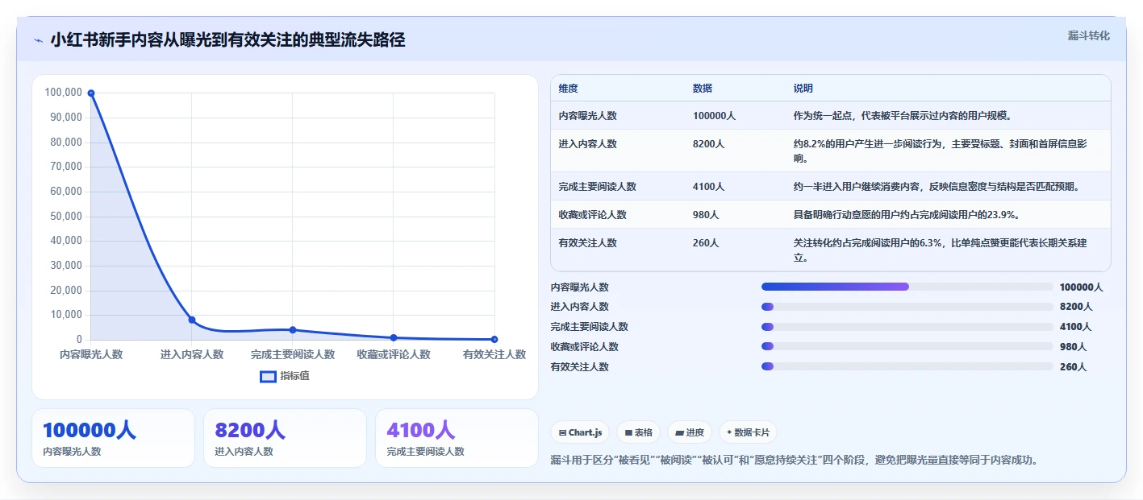Click progress value 100000人 beside the bar
Screen dimensions: 1143x500
[1082, 287]
